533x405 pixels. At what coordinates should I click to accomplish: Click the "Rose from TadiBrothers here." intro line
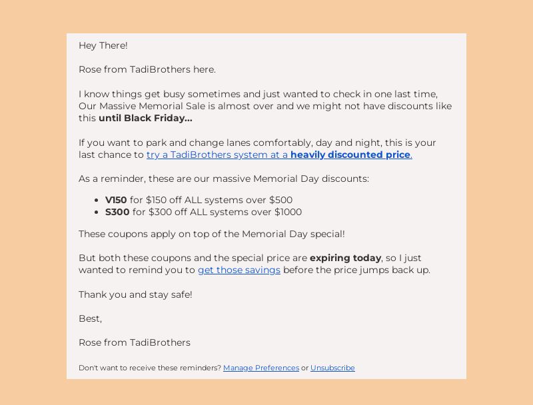(x=147, y=69)
